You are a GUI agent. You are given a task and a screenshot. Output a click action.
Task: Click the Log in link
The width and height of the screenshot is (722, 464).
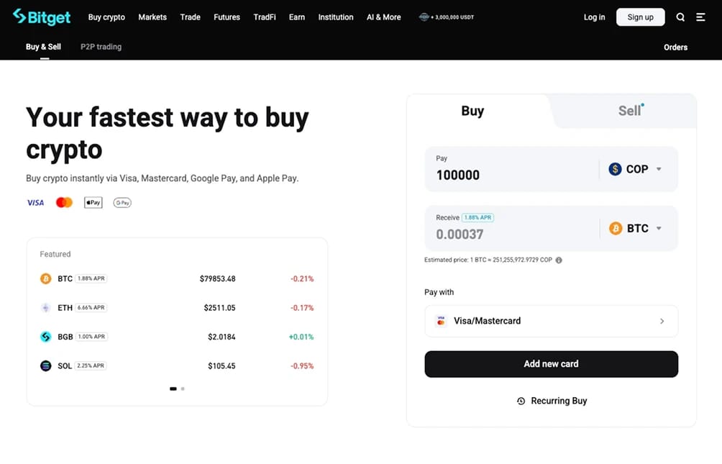coord(594,17)
